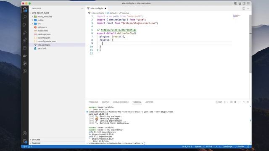Select the zsh terminal shell indicator
Viewport: 269px width, 151px height.
pyautogui.click(x=219, y=102)
